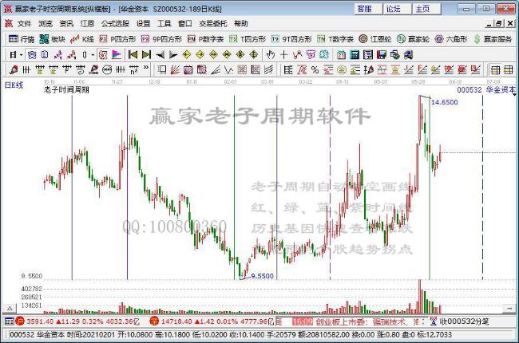This screenshot has width=519, height=343.
Task: Toggle the rightmost grid layout icon
Action: tap(509, 69)
